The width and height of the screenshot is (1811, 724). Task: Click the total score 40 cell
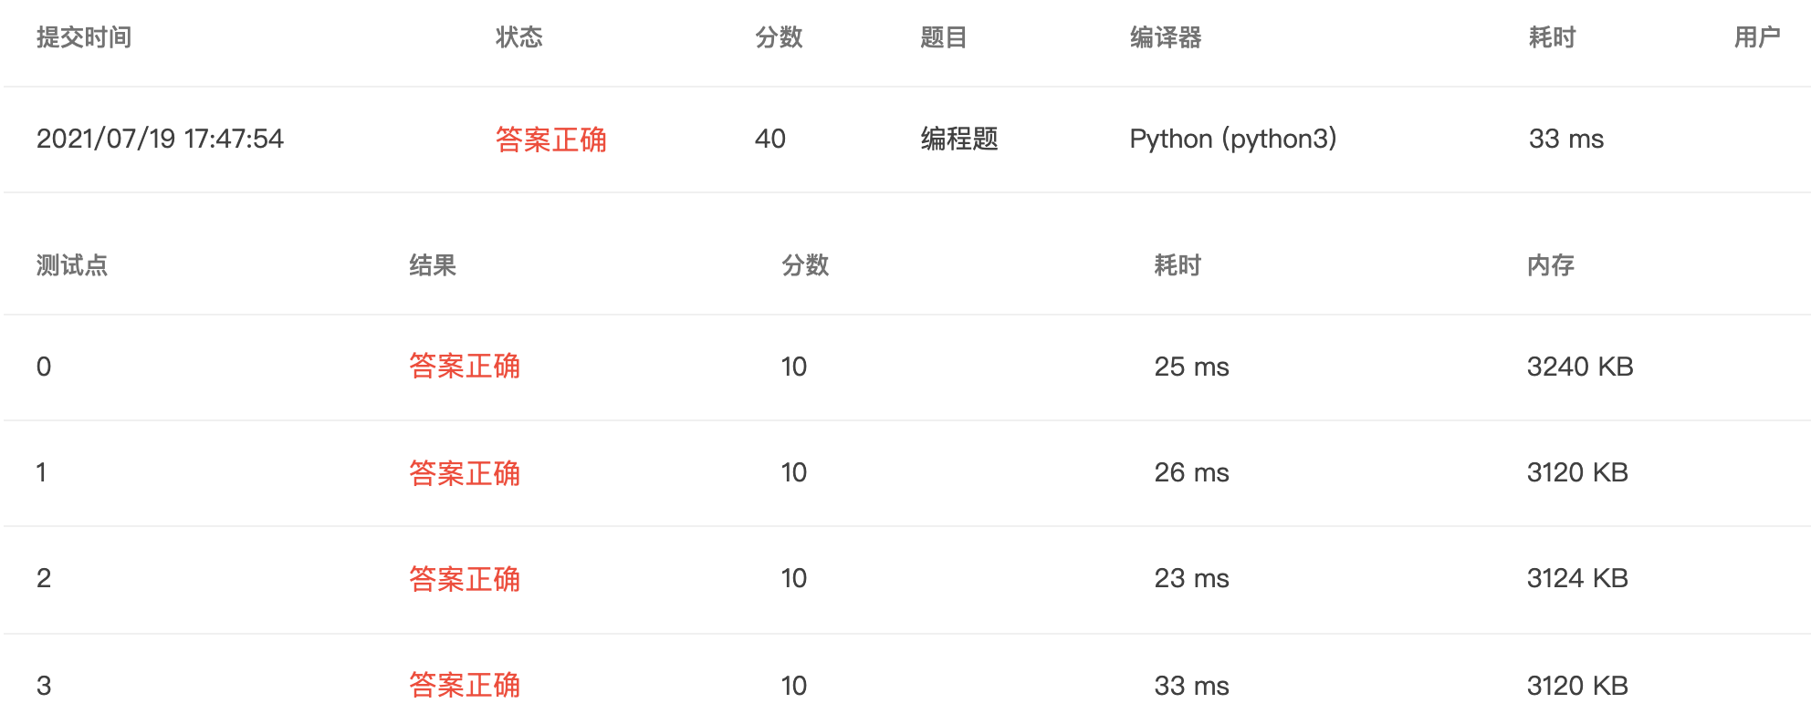[770, 139]
